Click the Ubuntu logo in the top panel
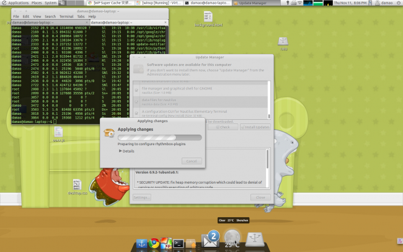 pyautogui.click(x=4, y=3)
